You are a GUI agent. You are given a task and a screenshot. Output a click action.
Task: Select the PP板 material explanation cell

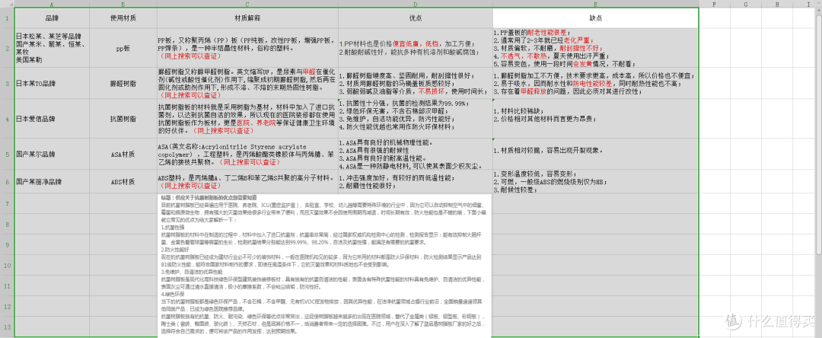coord(247,49)
